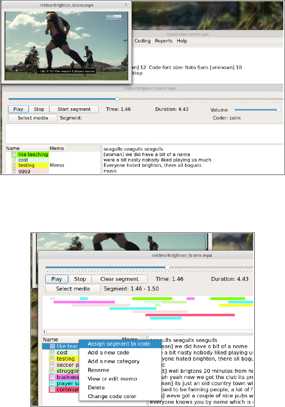Click Select media in lower window
285x407 pixels.
(73, 288)
